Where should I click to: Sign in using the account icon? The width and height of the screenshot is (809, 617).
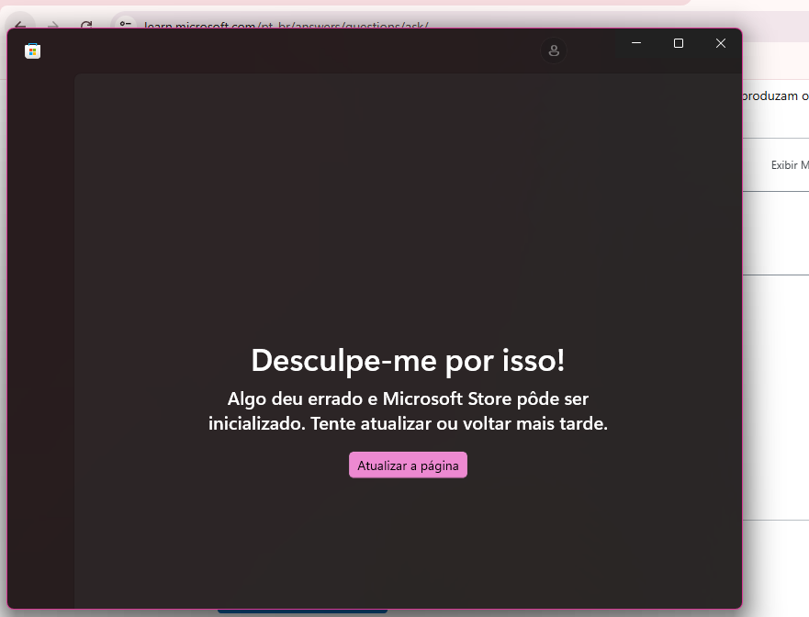pos(554,50)
